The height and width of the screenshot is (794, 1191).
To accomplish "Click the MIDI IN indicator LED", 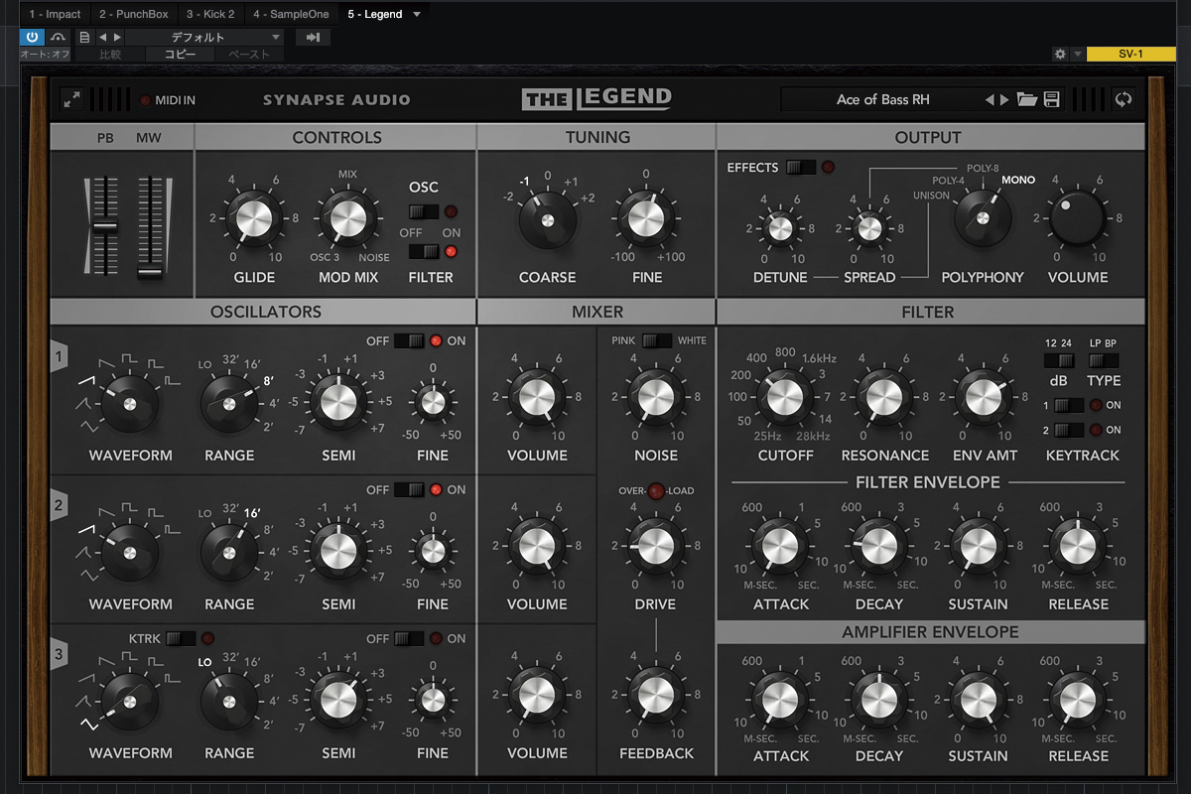I will click(146, 100).
